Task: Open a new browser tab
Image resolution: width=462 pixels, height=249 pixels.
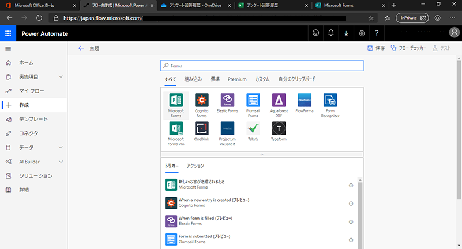Action: pos(394,5)
